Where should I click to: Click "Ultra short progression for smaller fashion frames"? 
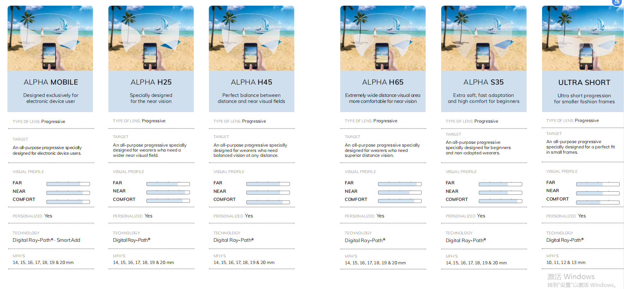(584, 99)
